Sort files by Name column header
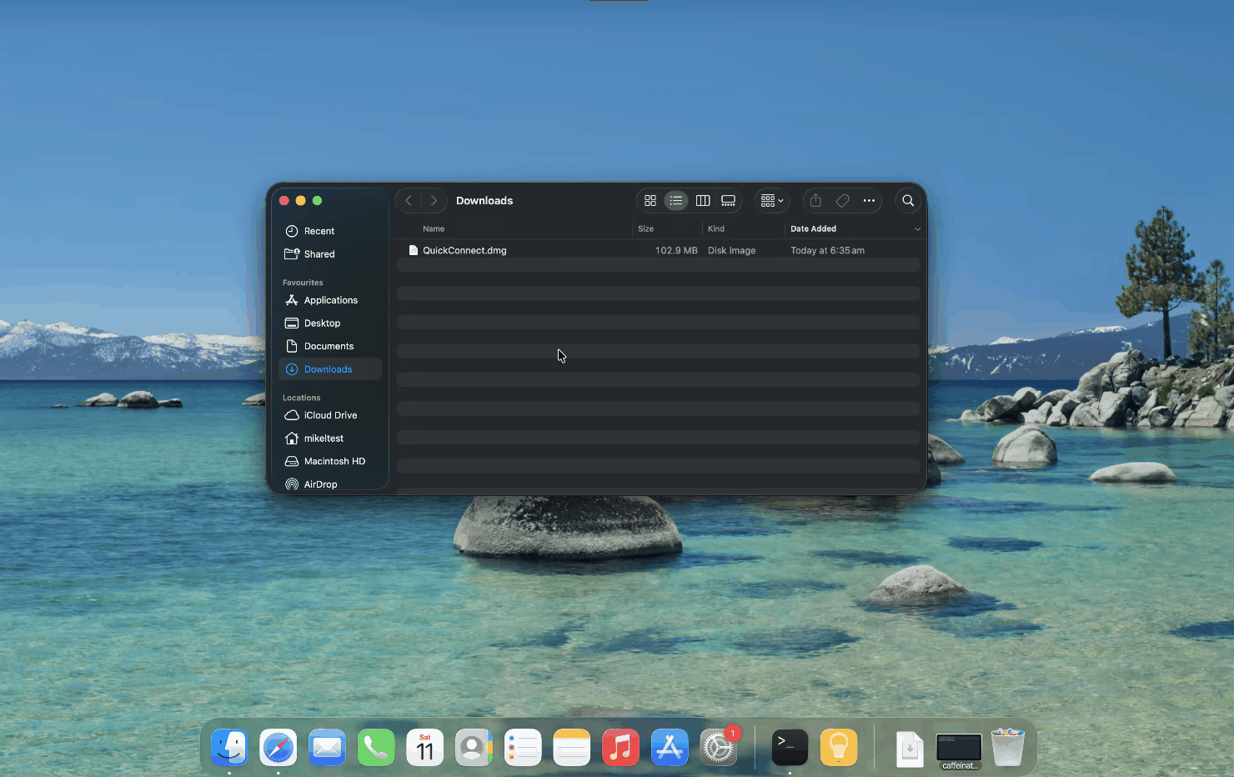1234x777 pixels. [434, 228]
